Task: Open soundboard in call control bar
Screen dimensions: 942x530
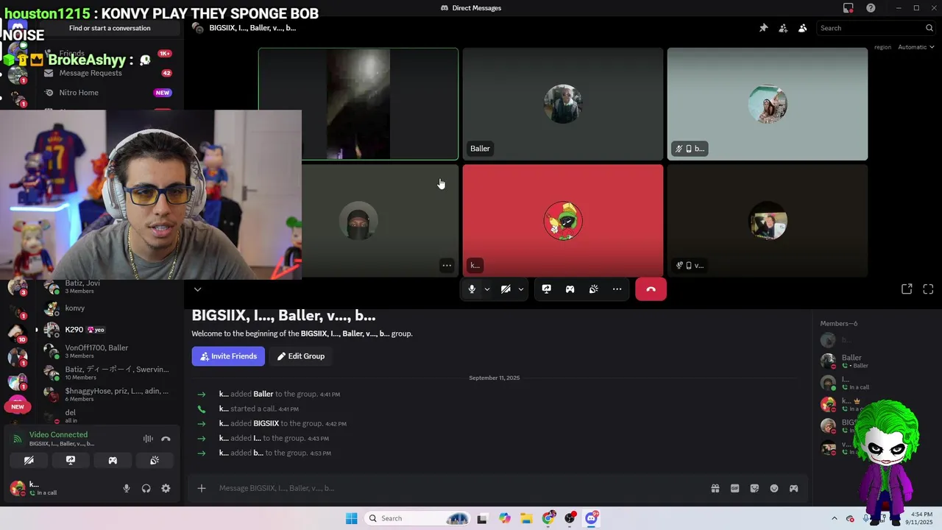Action: click(593, 289)
